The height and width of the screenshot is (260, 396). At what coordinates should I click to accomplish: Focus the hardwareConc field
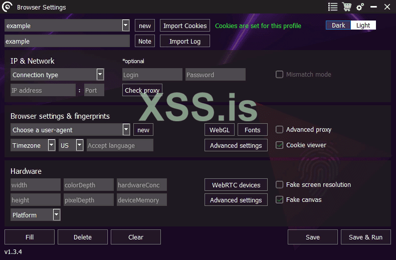[142, 185]
